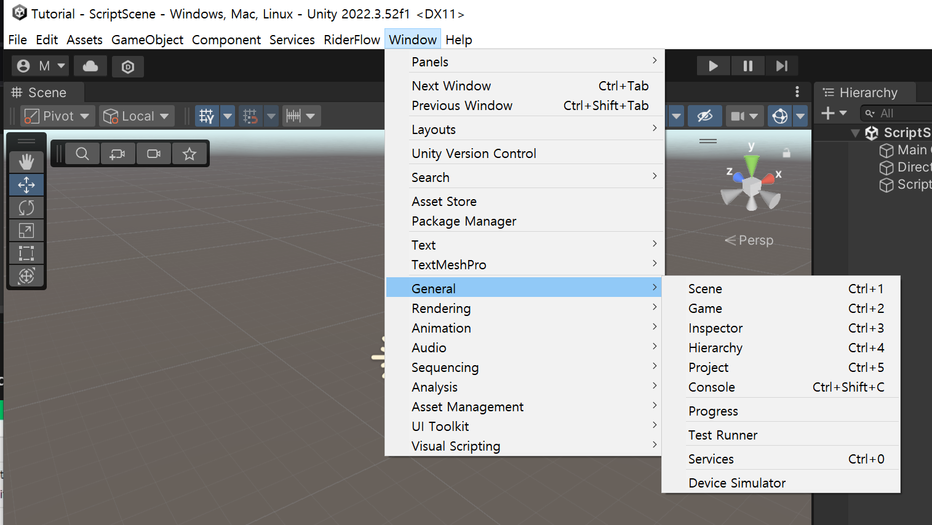Expand the Rendering submenu
The image size is (932, 525).
524,309
